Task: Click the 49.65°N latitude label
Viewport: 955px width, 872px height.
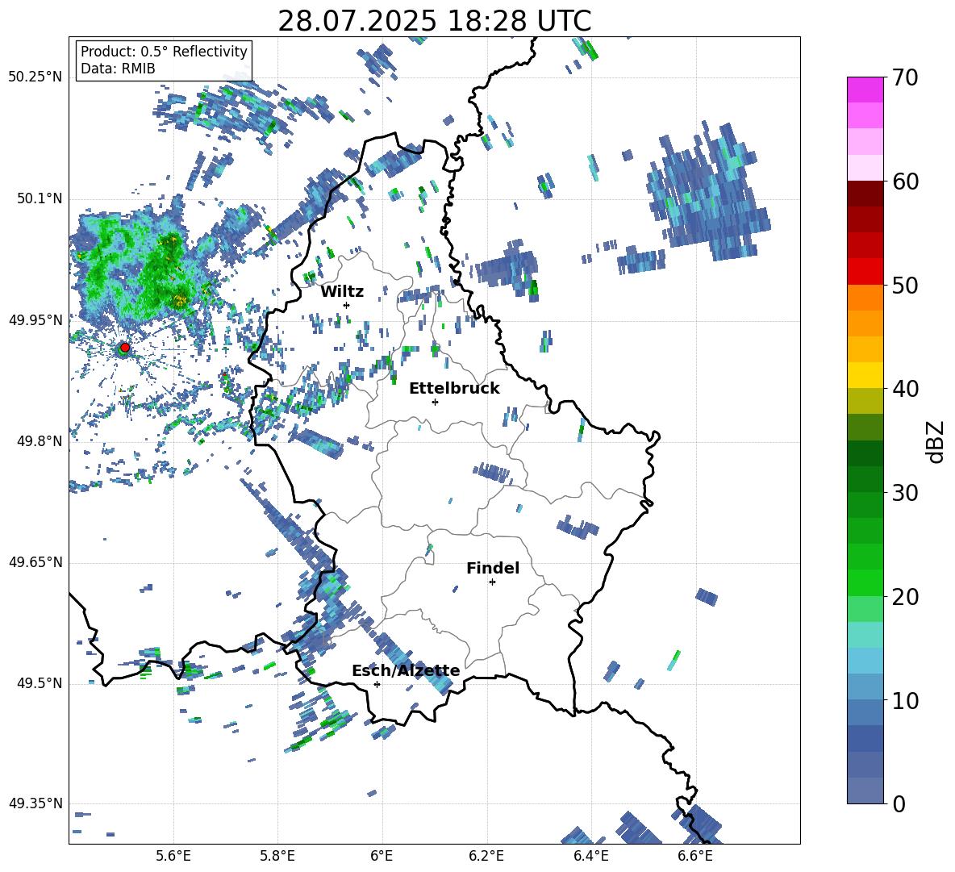Action: coord(35,562)
